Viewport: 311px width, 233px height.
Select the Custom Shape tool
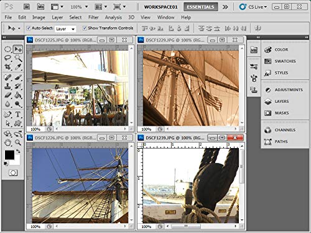click(x=18, y=123)
